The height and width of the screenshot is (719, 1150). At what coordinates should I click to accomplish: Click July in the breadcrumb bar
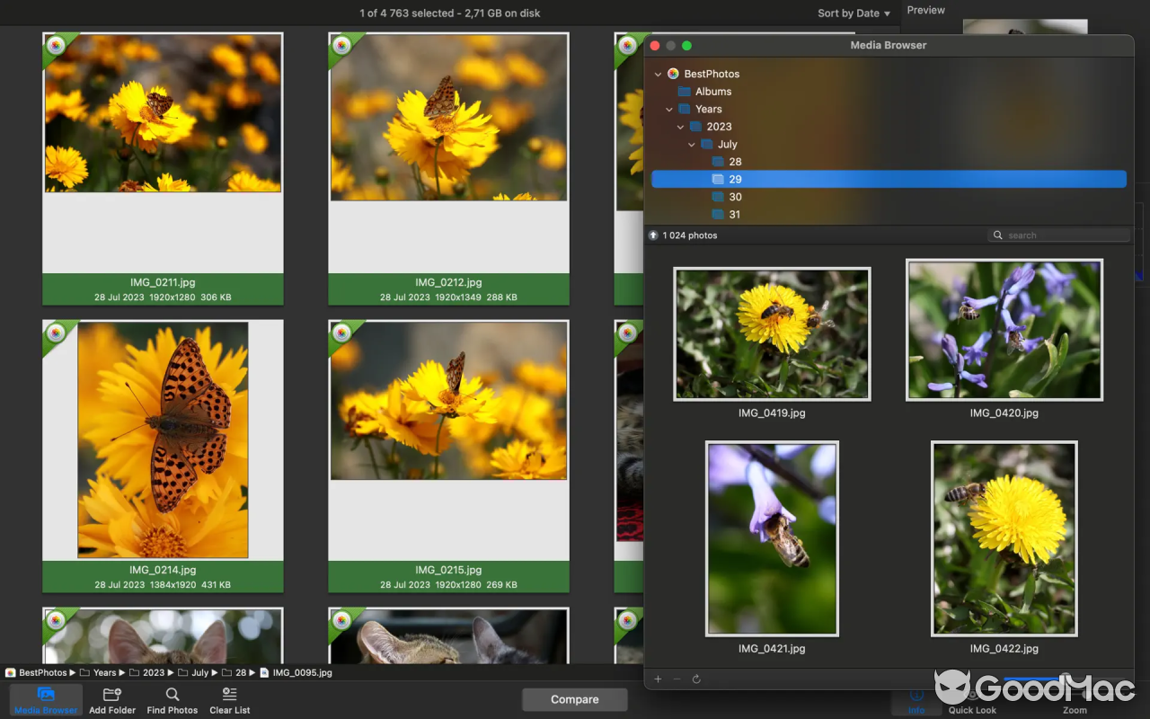[x=199, y=672]
